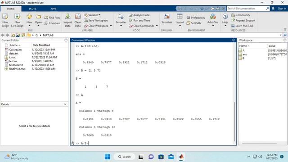The image size is (288, 162).
Task: Click the browse for folder icon
Action: click(x=18, y=35)
